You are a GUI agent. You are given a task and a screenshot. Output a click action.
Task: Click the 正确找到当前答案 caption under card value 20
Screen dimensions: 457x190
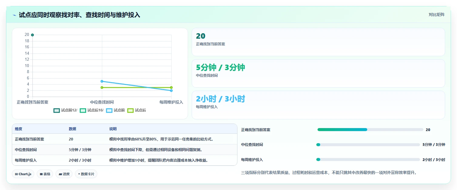(x=210, y=44)
